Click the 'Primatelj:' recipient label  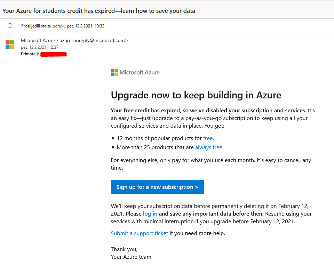point(30,54)
